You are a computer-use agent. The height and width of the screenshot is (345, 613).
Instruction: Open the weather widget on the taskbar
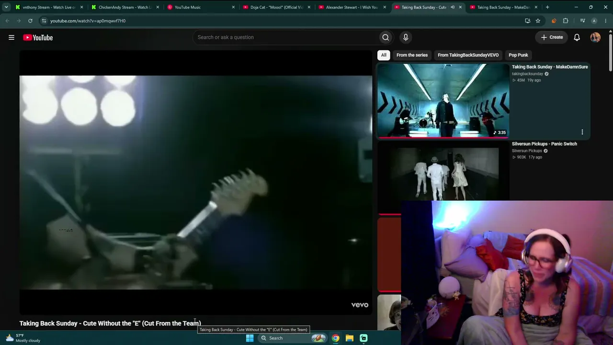[x=23, y=338]
